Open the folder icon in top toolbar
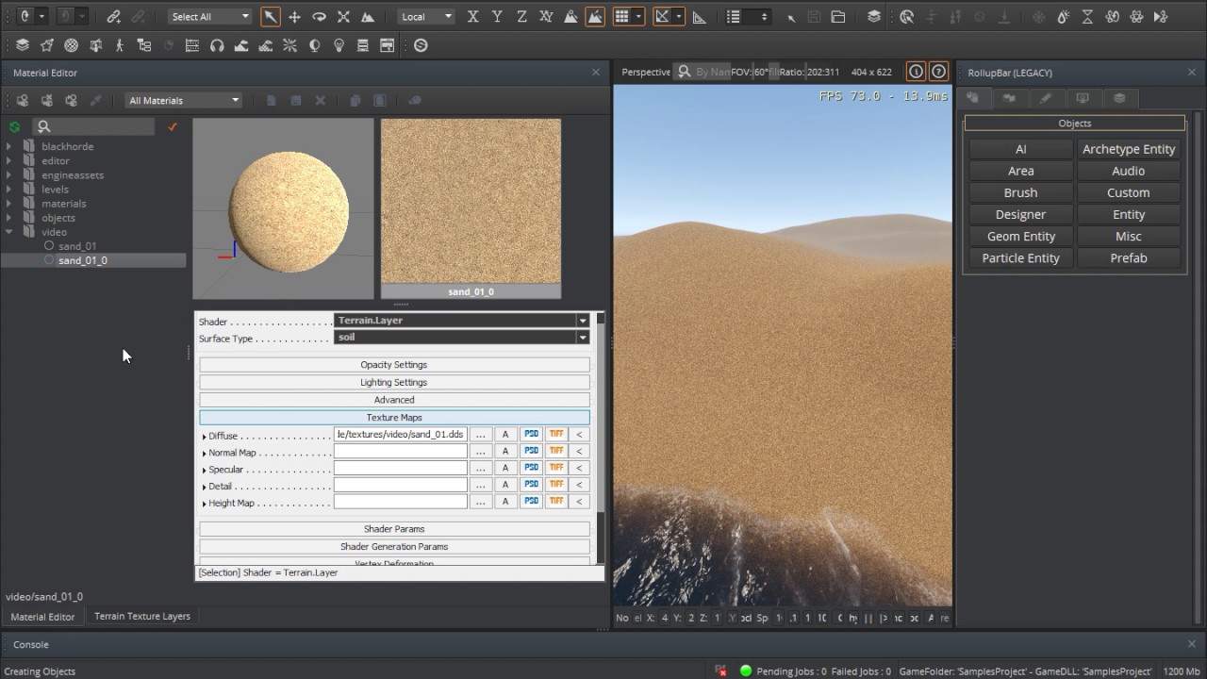 click(837, 17)
